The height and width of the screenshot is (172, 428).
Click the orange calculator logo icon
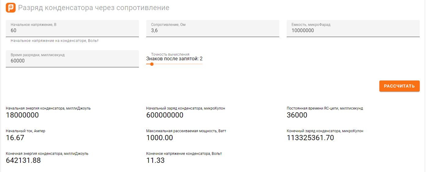(11, 8)
